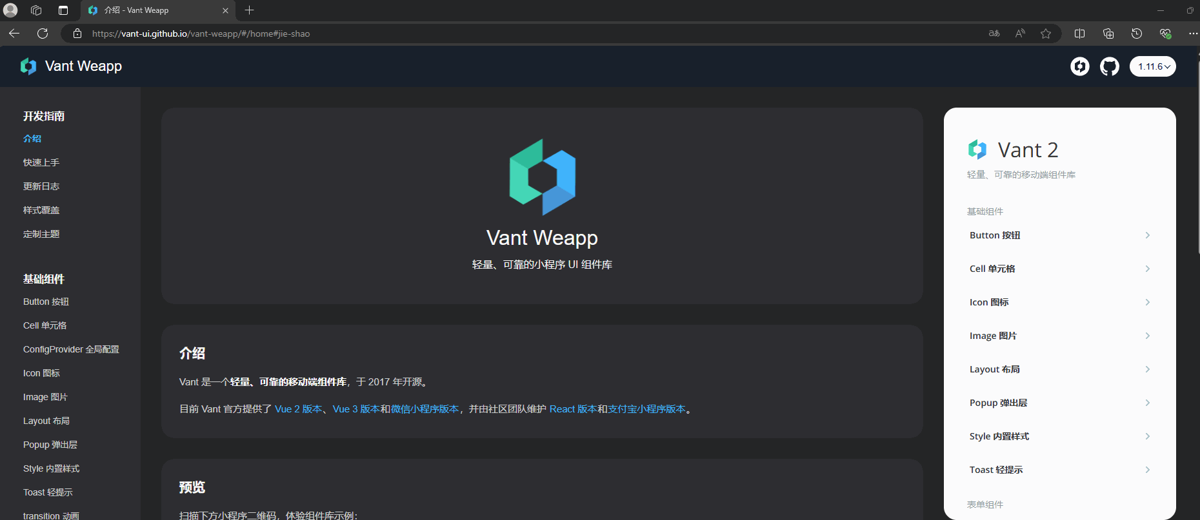Open Button 按钮 in the left sidebar
This screenshot has height=520, width=1200.
tap(46, 302)
